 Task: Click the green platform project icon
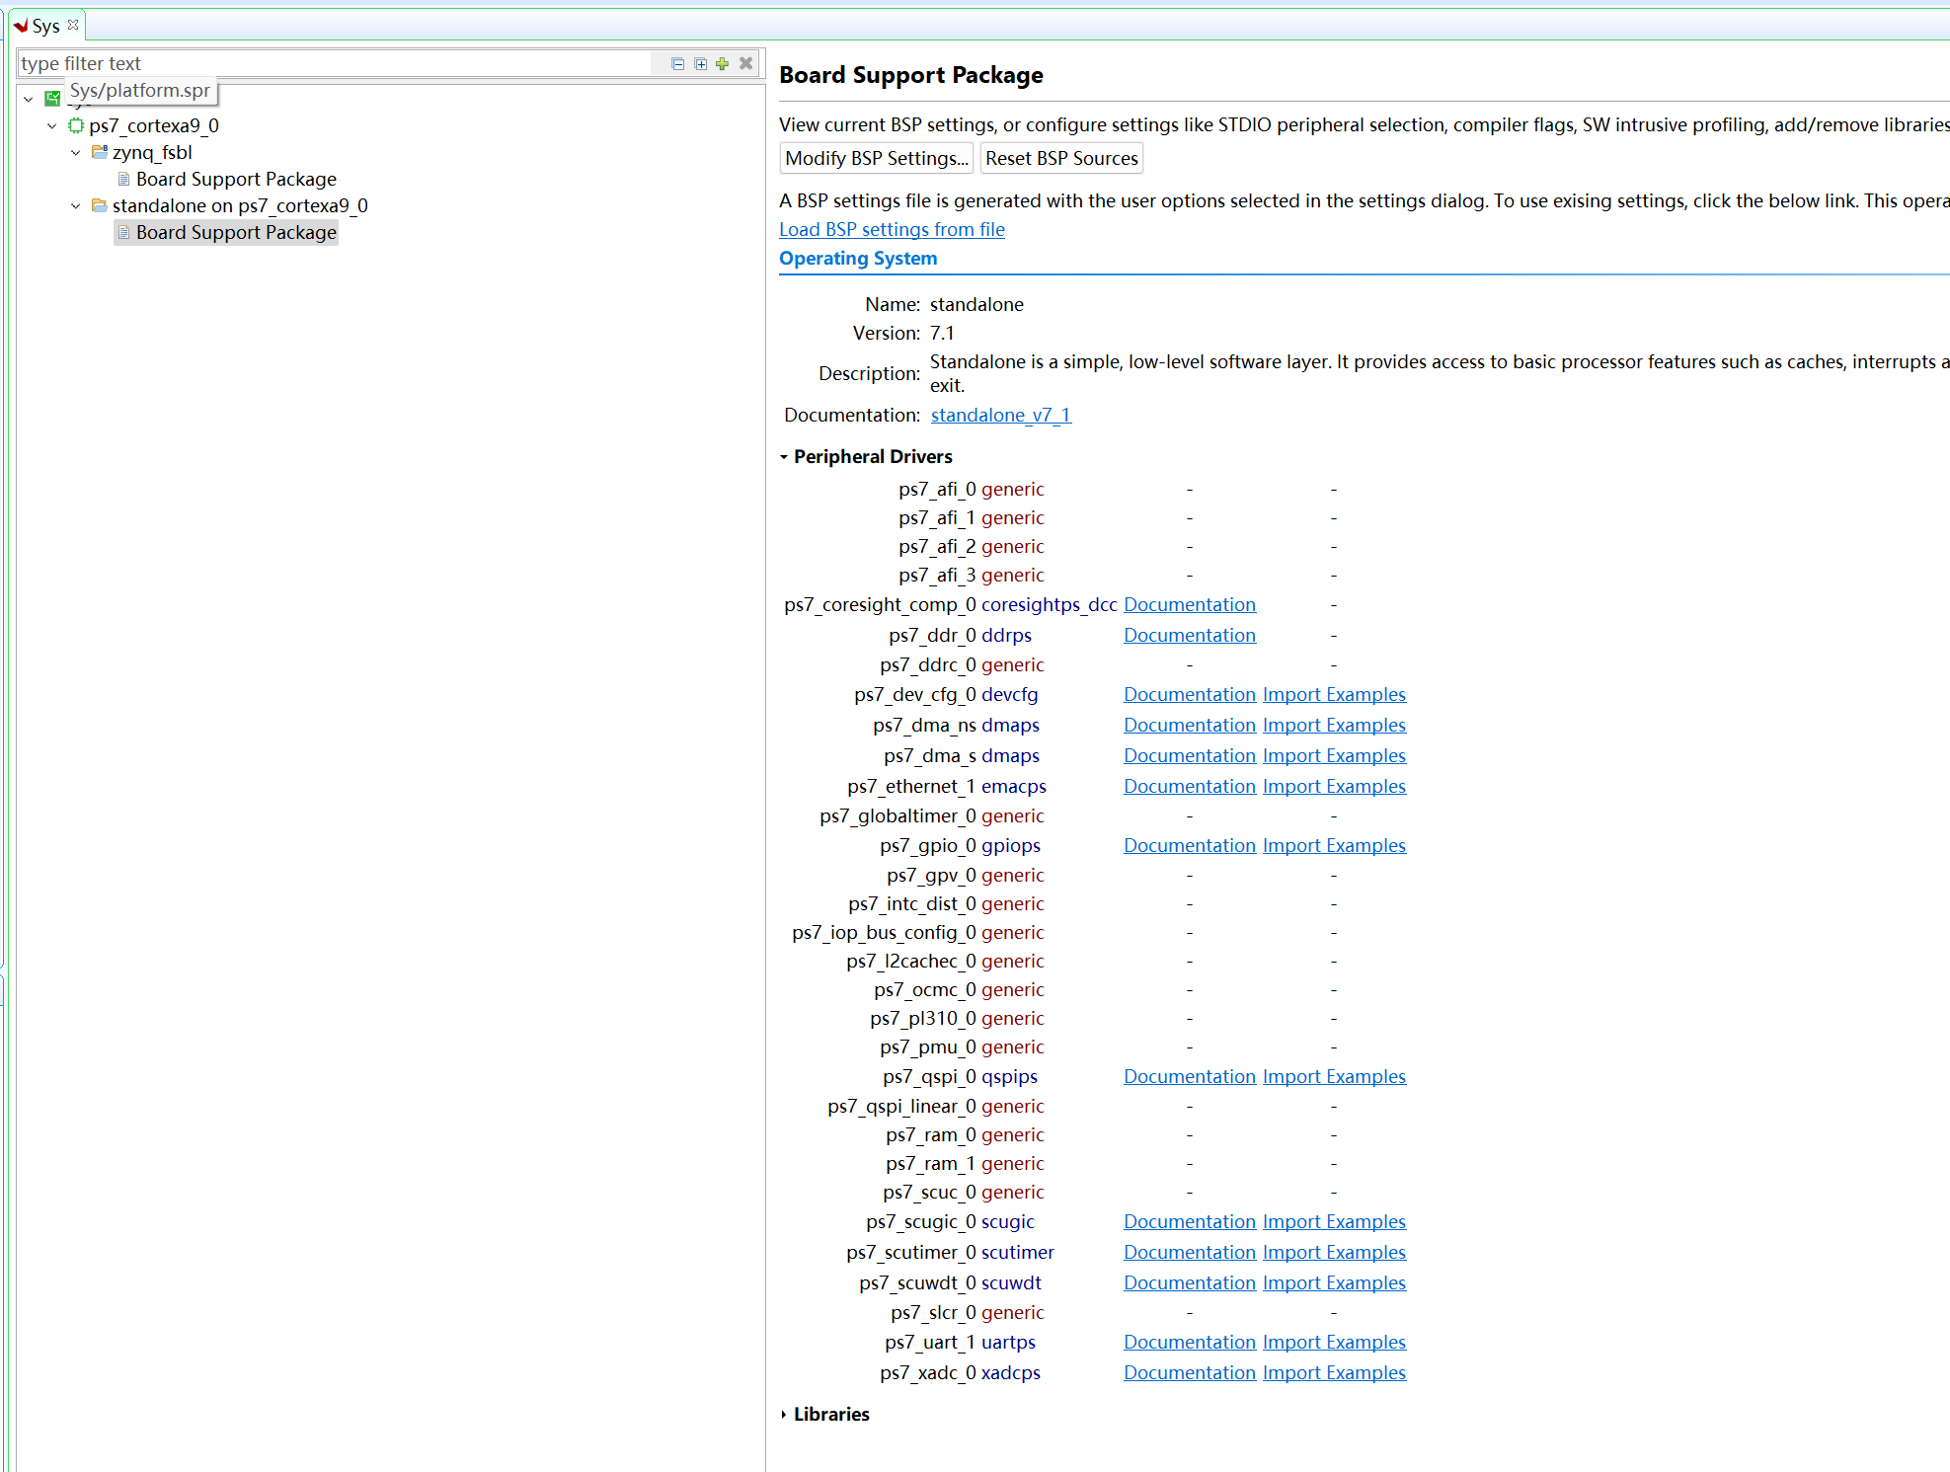pyautogui.click(x=52, y=98)
